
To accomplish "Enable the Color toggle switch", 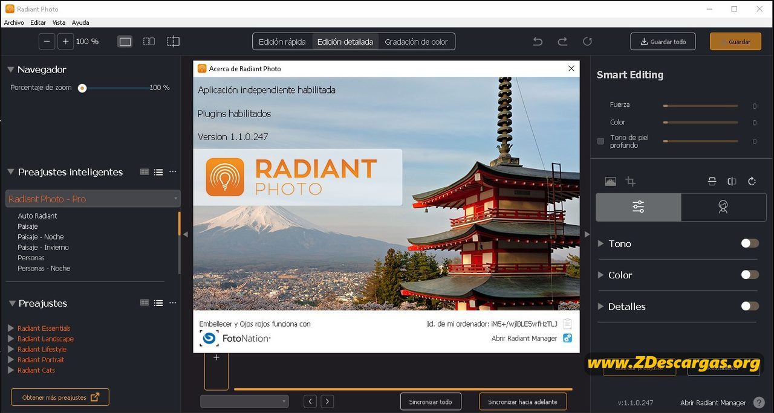I will [750, 275].
